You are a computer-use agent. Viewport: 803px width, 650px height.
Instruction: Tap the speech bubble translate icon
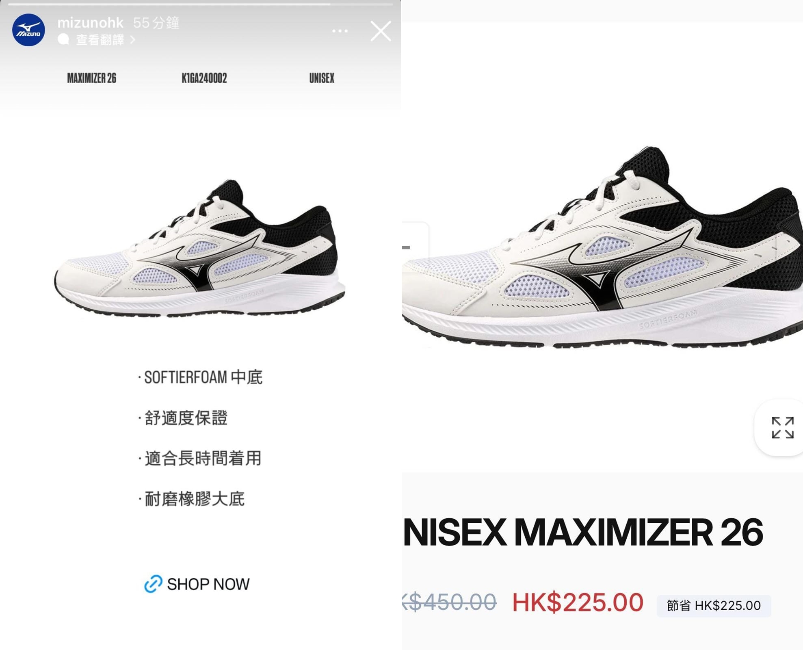coord(63,39)
